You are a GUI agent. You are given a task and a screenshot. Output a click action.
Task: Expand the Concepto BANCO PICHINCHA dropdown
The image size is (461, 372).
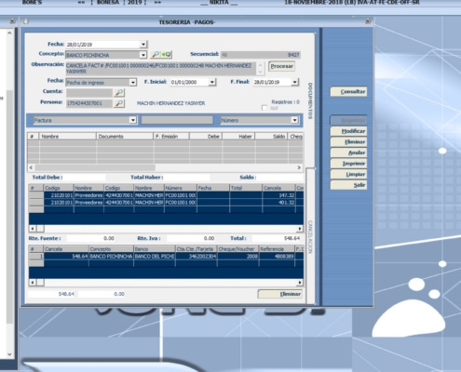tap(142, 55)
